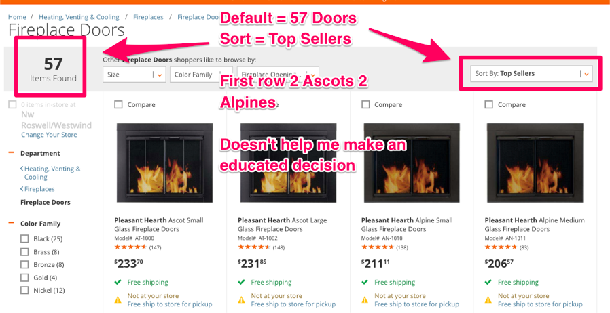Select the Bronze color option
Image resolution: width=610 pixels, height=313 pixels.
(x=24, y=264)
